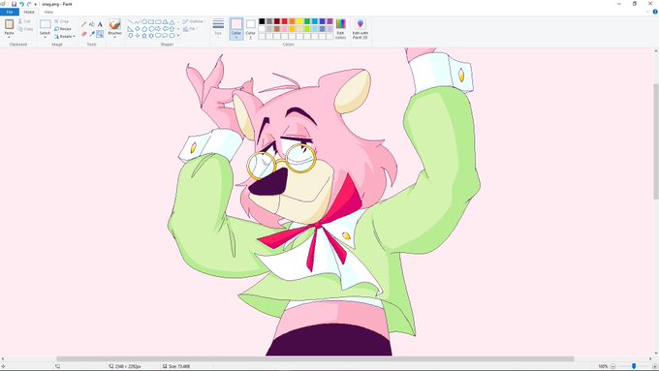
Task: Click the Cut button
Action: (24, 21)
